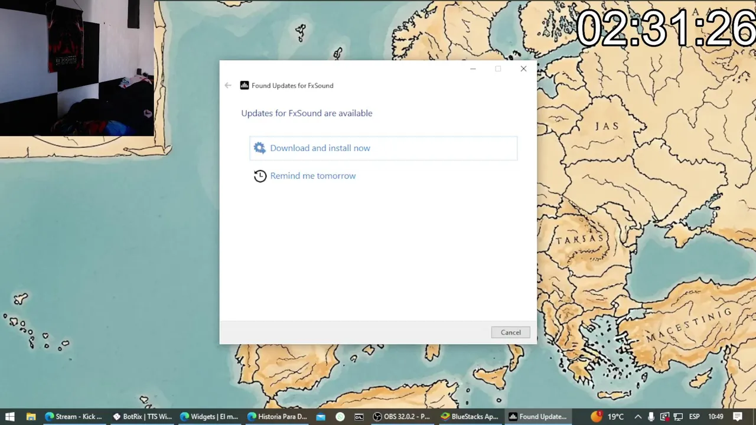Switch to the BlueStacks App taskbar window

click(470, 416)
